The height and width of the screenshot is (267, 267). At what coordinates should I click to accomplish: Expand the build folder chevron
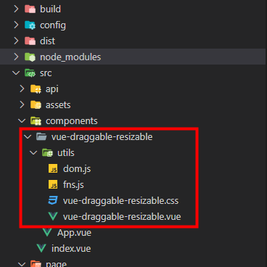pos(16,9)
